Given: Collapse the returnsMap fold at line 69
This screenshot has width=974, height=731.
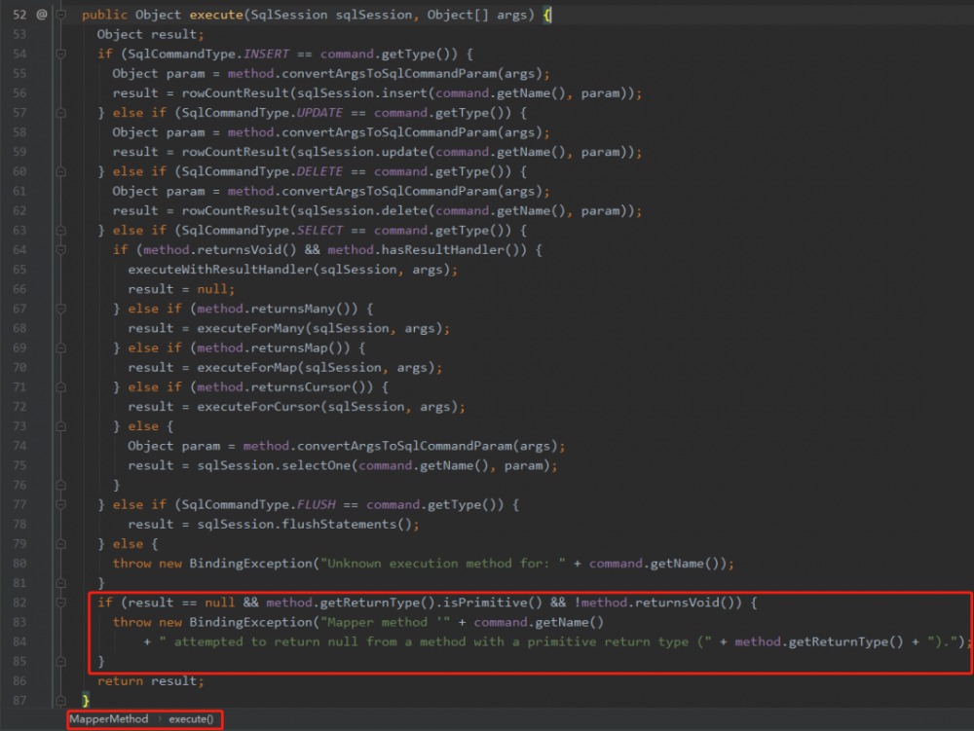Looking at the screenshot, I should (x=60, y=348).
